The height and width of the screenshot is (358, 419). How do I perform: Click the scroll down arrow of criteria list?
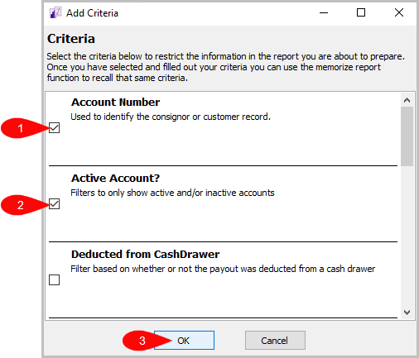407,313
